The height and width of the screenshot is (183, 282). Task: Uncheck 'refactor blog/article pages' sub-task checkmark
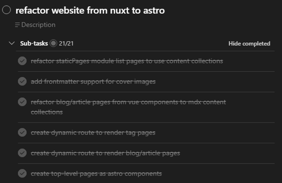(x=22, y=102)
